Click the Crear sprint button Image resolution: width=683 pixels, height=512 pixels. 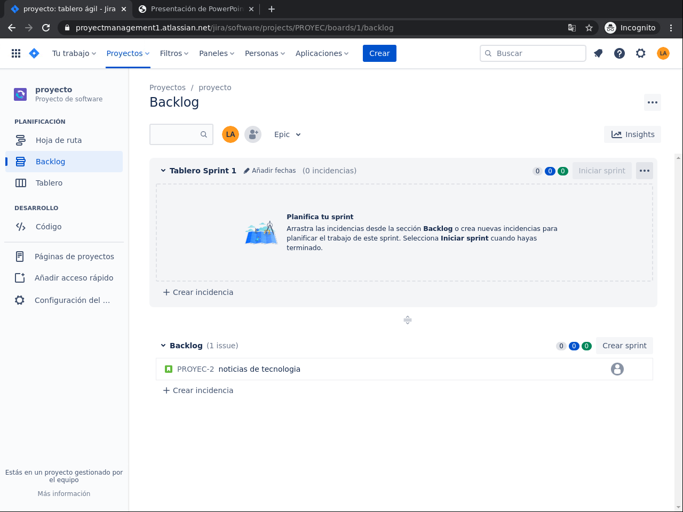624,346
